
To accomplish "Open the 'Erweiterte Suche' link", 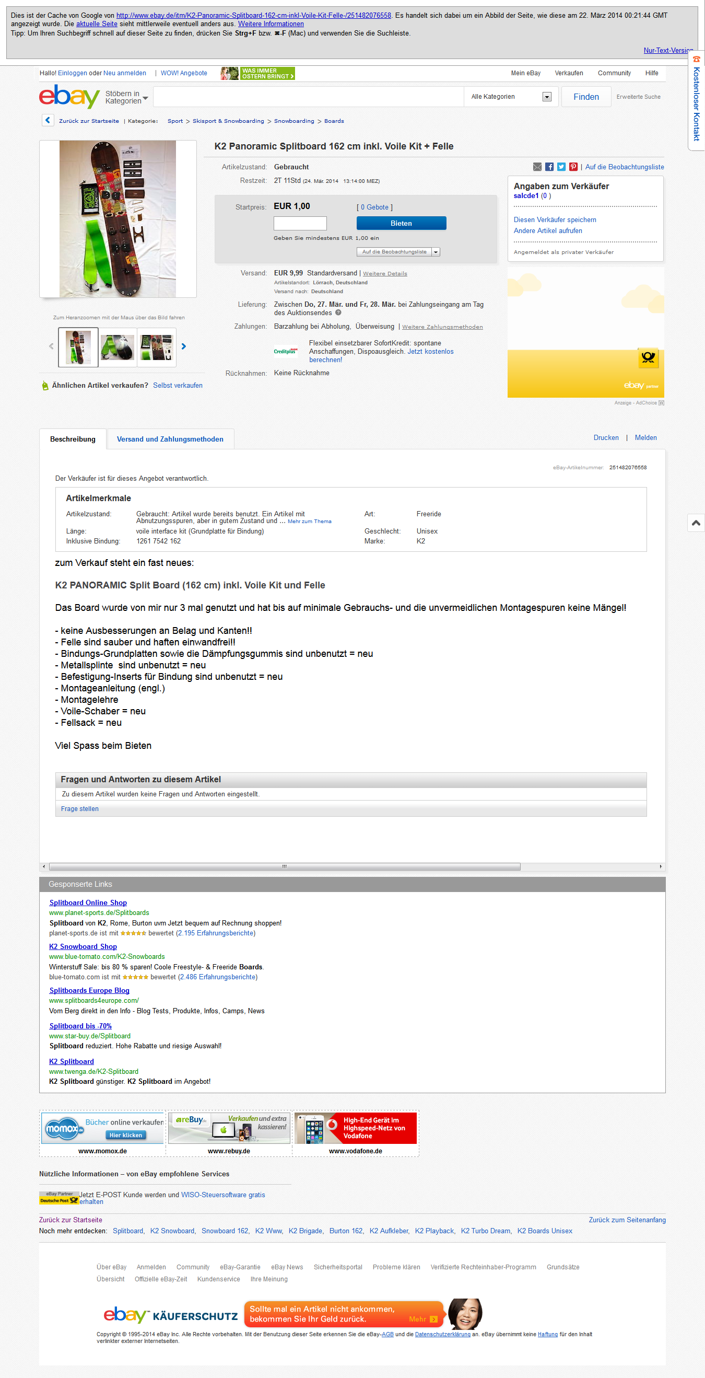I will pyautogui.click(x=638, y=97).
